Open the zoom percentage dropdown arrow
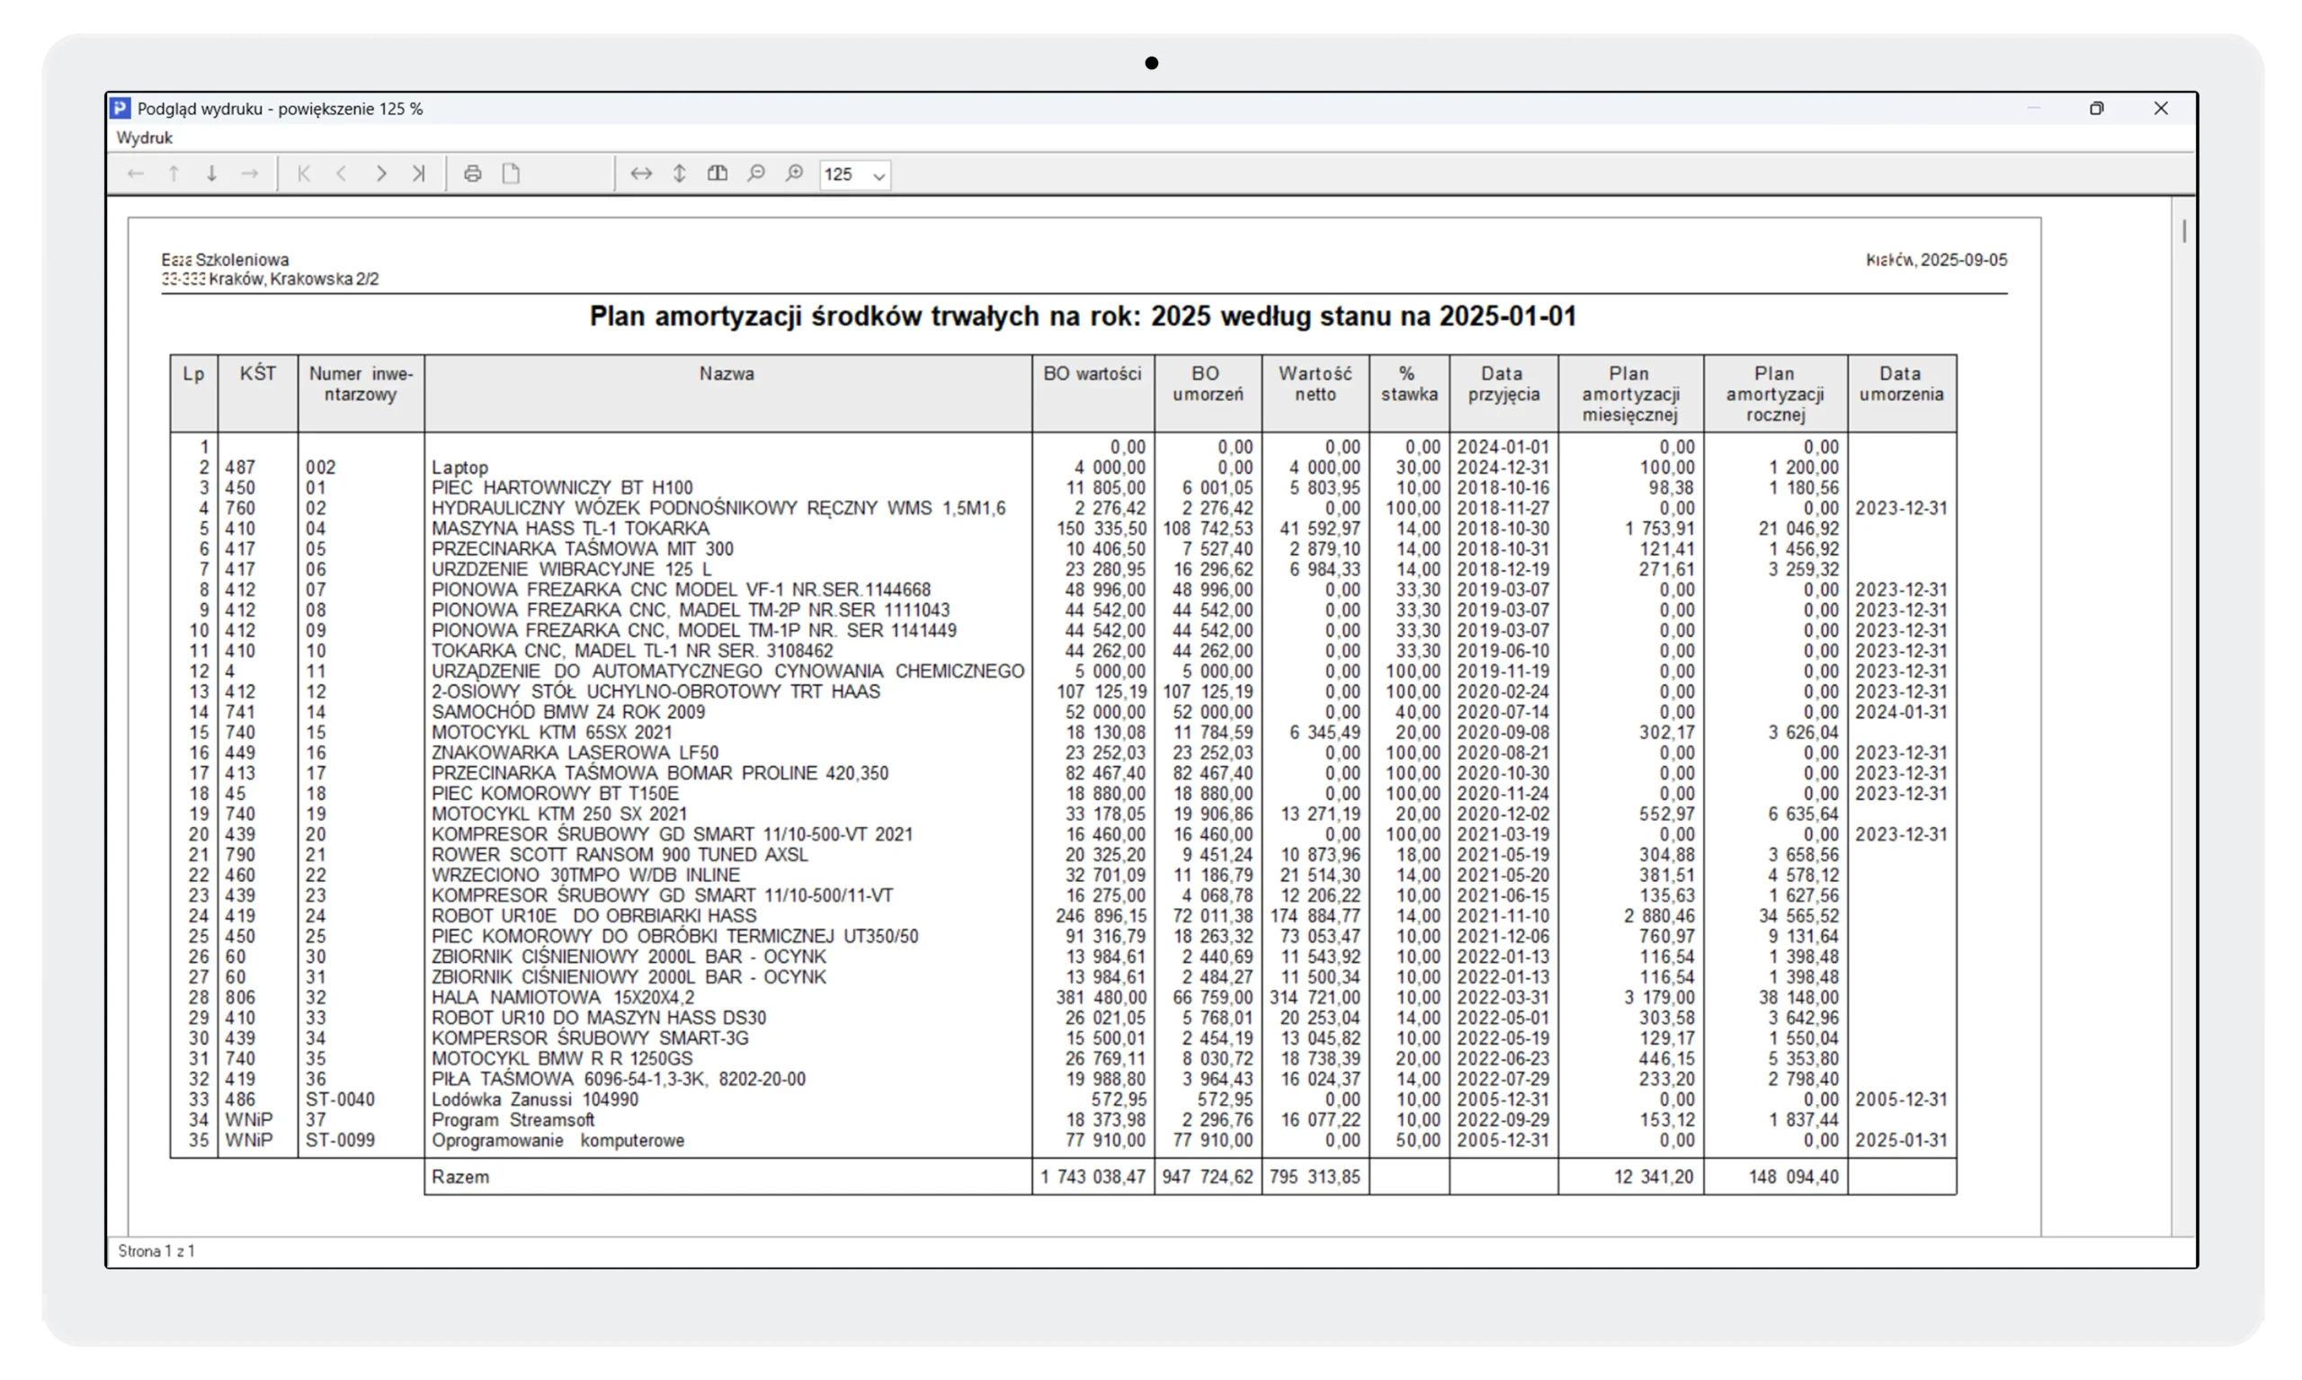The width and height of the screenshot is (2302, 1380). pos(878,175)
